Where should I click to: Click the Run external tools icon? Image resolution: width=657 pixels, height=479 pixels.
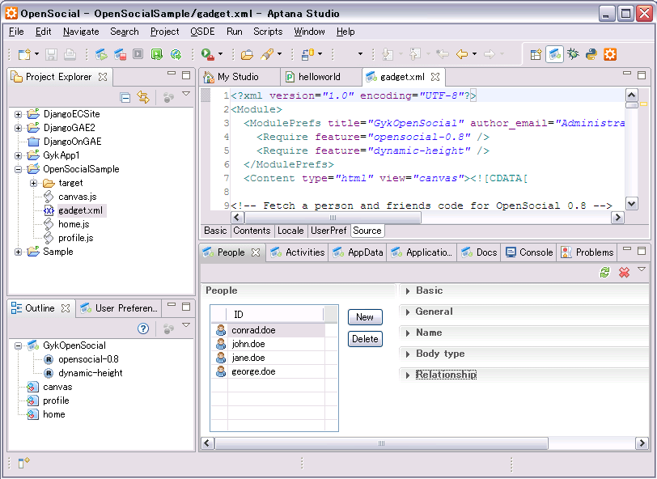click(208, 54)
